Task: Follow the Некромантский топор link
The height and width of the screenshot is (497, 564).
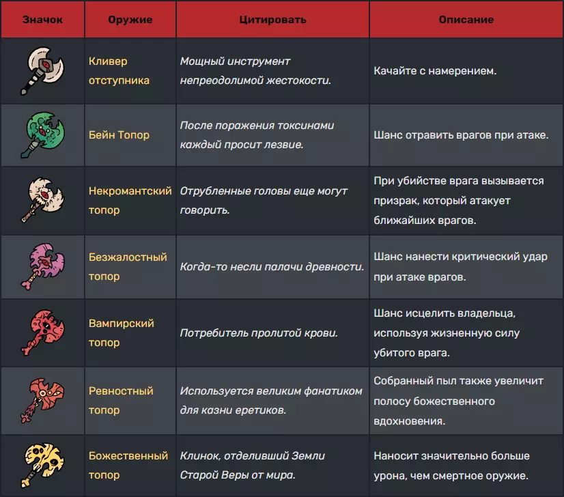Action: (x=130, y=201)
